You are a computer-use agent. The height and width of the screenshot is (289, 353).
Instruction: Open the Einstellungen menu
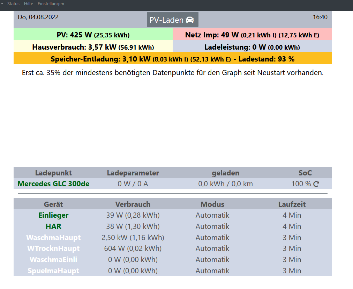pos(51,4)
